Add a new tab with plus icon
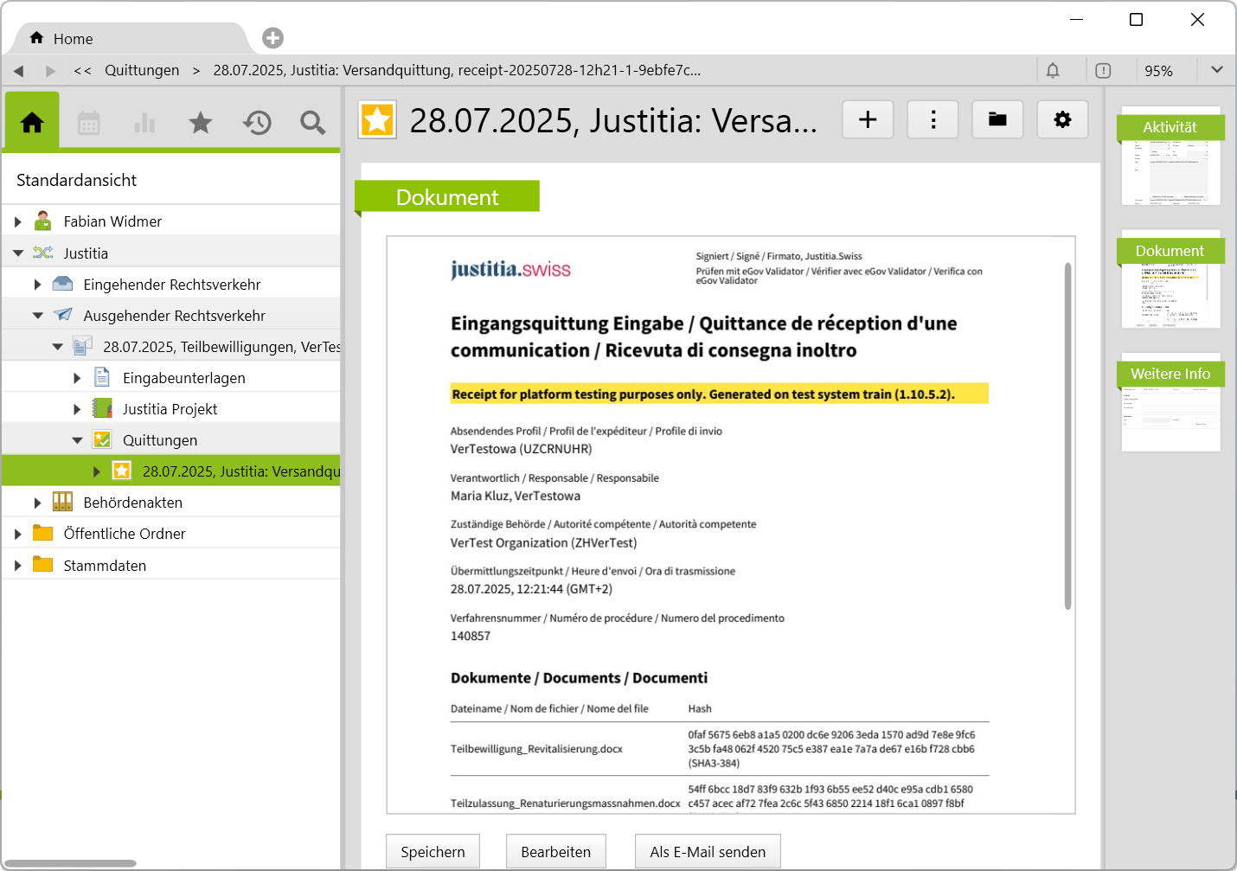This screenshot has height=871, width=1237. tap(272, 38)
